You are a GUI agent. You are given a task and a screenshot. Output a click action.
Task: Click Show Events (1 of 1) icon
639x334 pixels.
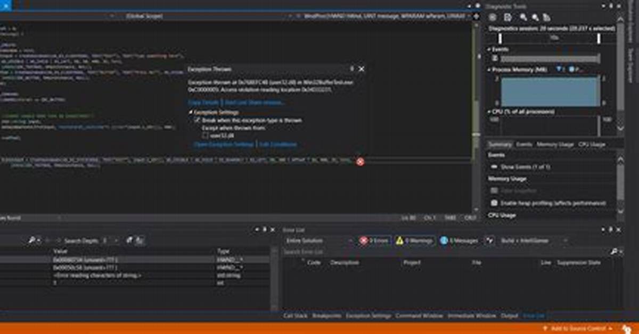[494, 167]
